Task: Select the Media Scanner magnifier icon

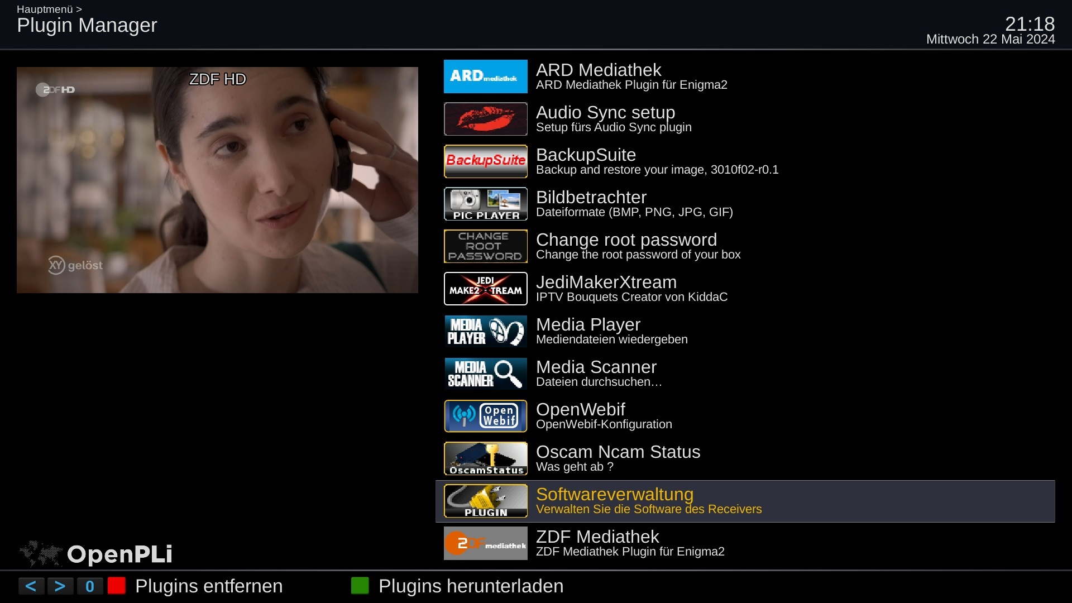Action: (x=485, y=374)
